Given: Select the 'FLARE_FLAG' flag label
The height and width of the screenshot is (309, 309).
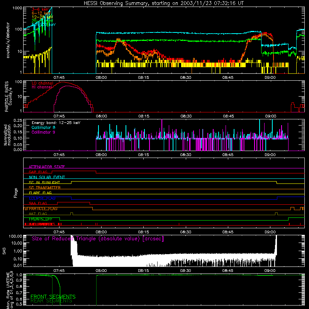Looking at the screenshot, I should click(x=40, y=193).
